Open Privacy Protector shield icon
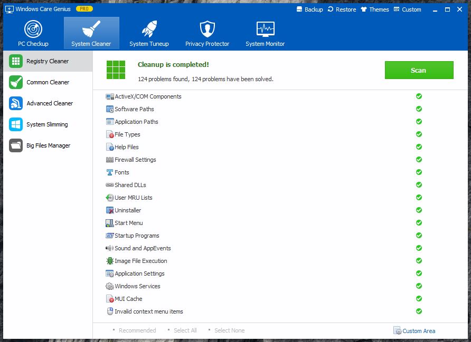The width and height of the screenshot is (471, 342). 207,29
